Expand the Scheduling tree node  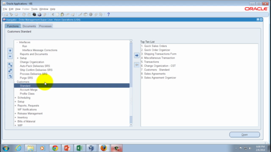pos(15,98)
